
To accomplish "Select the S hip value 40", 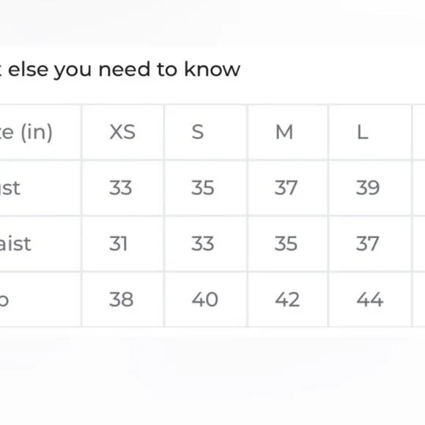I will 205,300.
